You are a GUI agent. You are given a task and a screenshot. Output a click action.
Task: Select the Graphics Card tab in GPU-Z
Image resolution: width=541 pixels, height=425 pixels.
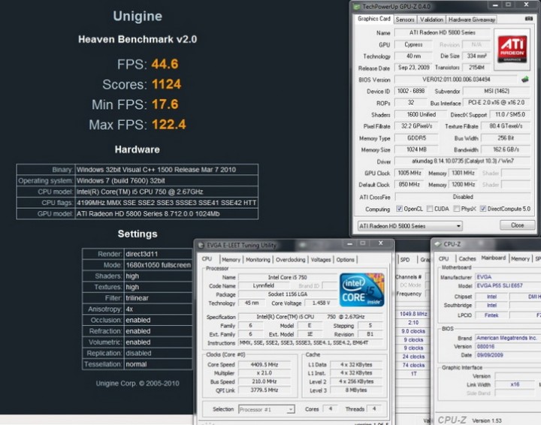coord(374,19)
